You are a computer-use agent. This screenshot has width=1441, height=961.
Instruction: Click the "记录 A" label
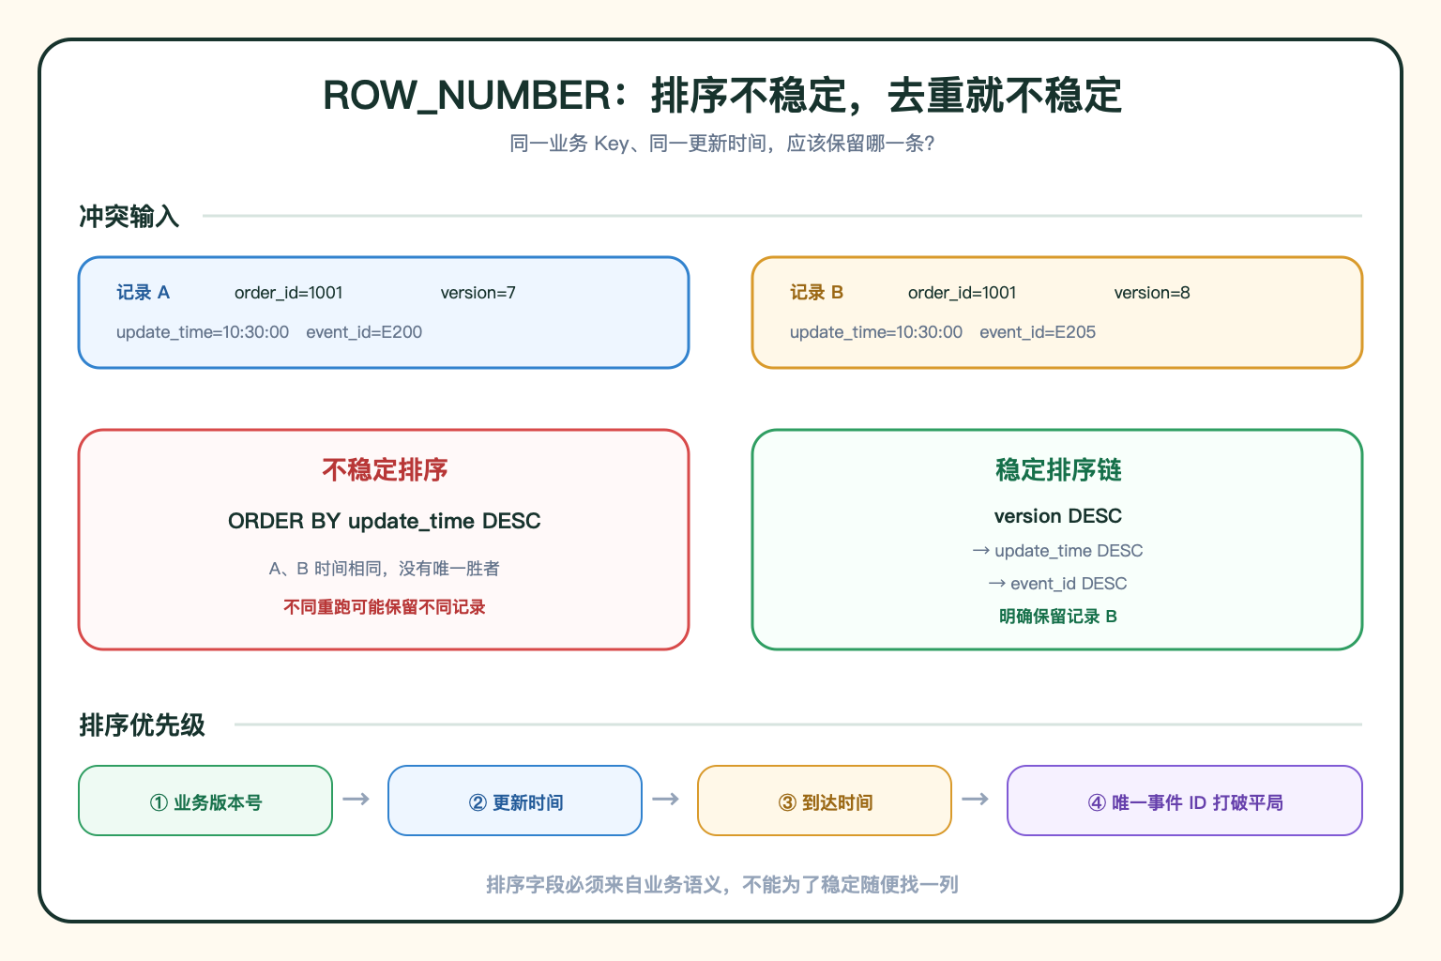(x=143, y=293)
